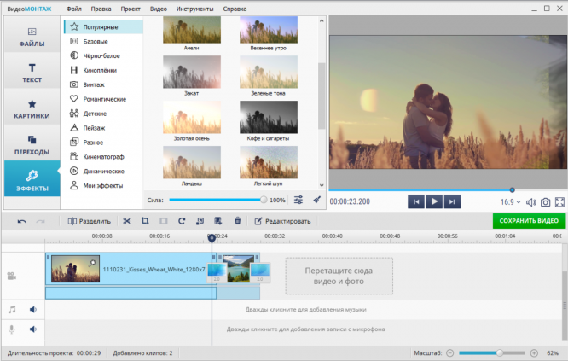The width and height of the screenshot is (568, 361).
Task: Toggle the preview volume speaker icon
Action: (x=530, y=202)
